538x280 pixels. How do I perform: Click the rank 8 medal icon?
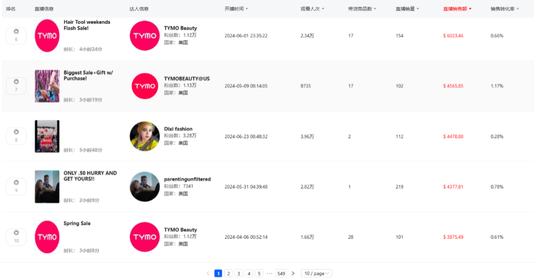point(16,132)
